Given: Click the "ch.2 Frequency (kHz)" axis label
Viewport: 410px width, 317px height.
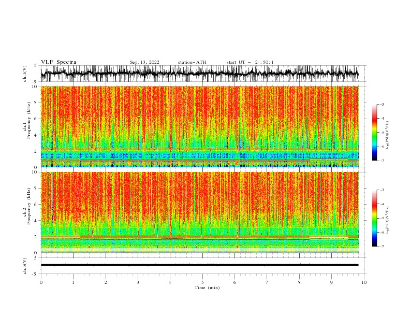Looking at the screenshot, I should 27,206.
